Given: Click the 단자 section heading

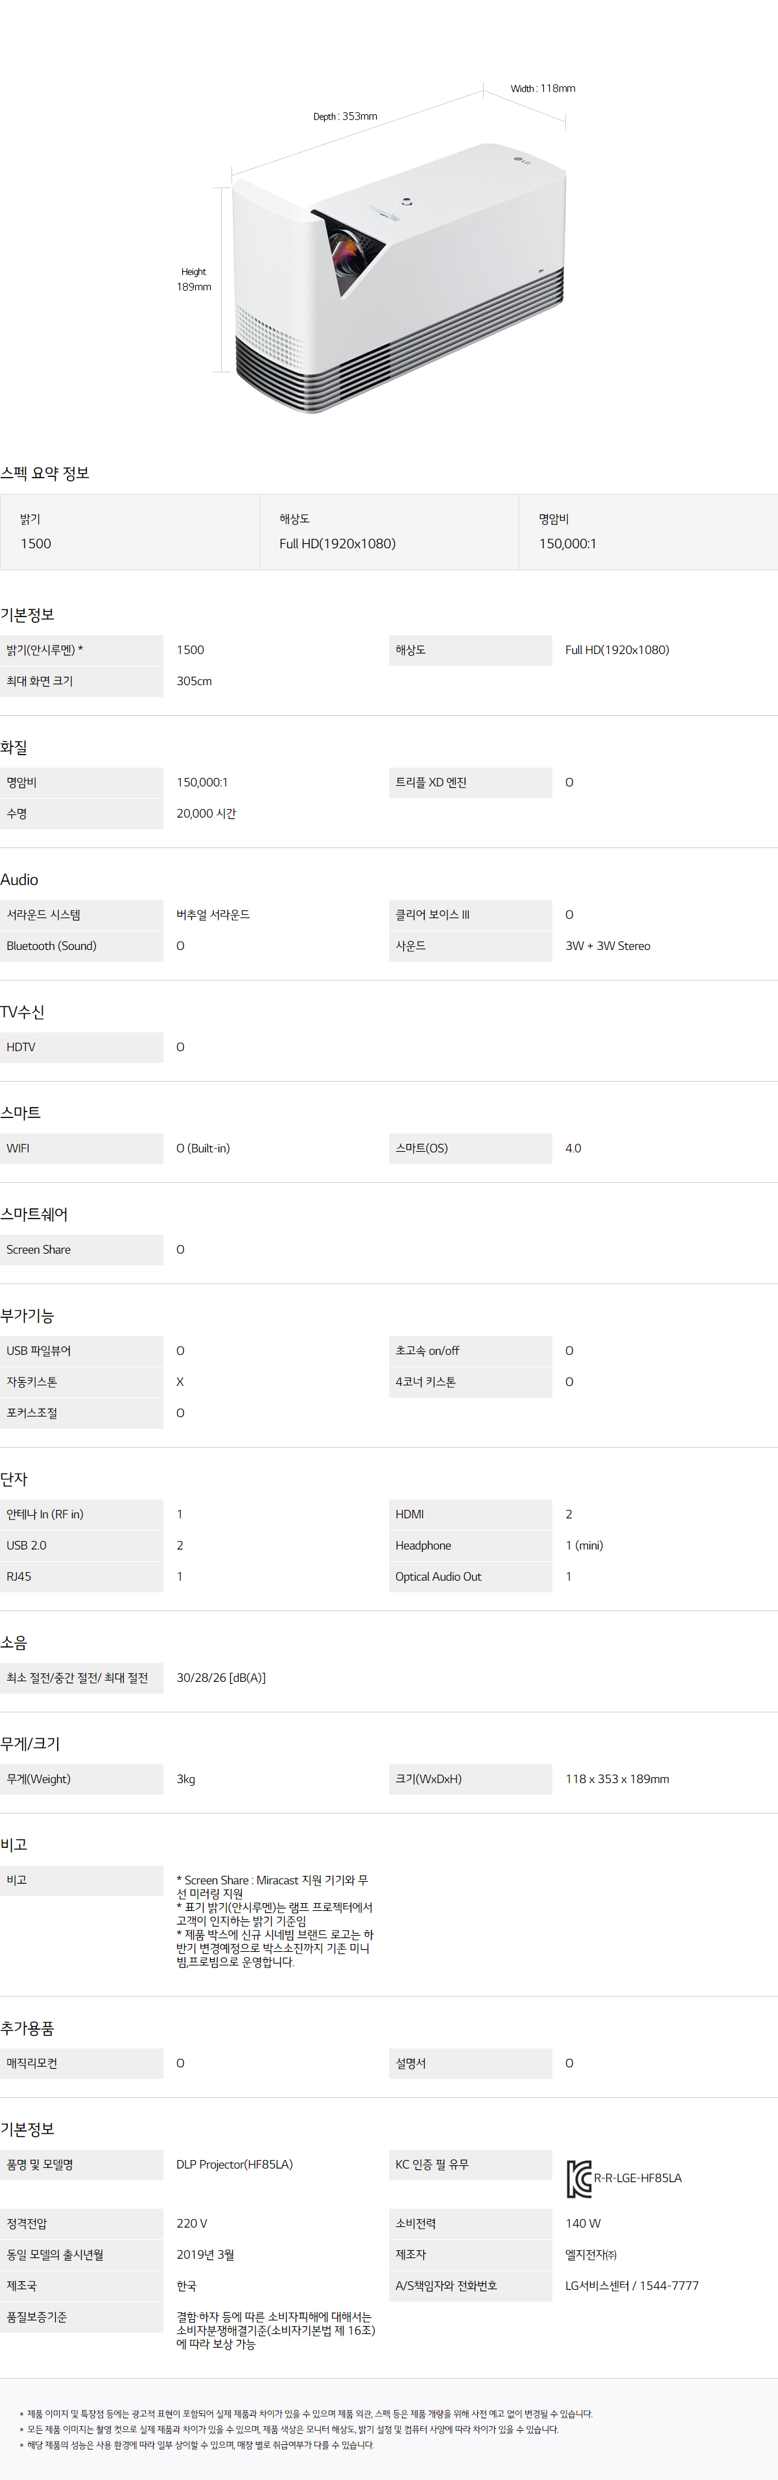Looking at the screenshot, I should (x=14, y=1479).
